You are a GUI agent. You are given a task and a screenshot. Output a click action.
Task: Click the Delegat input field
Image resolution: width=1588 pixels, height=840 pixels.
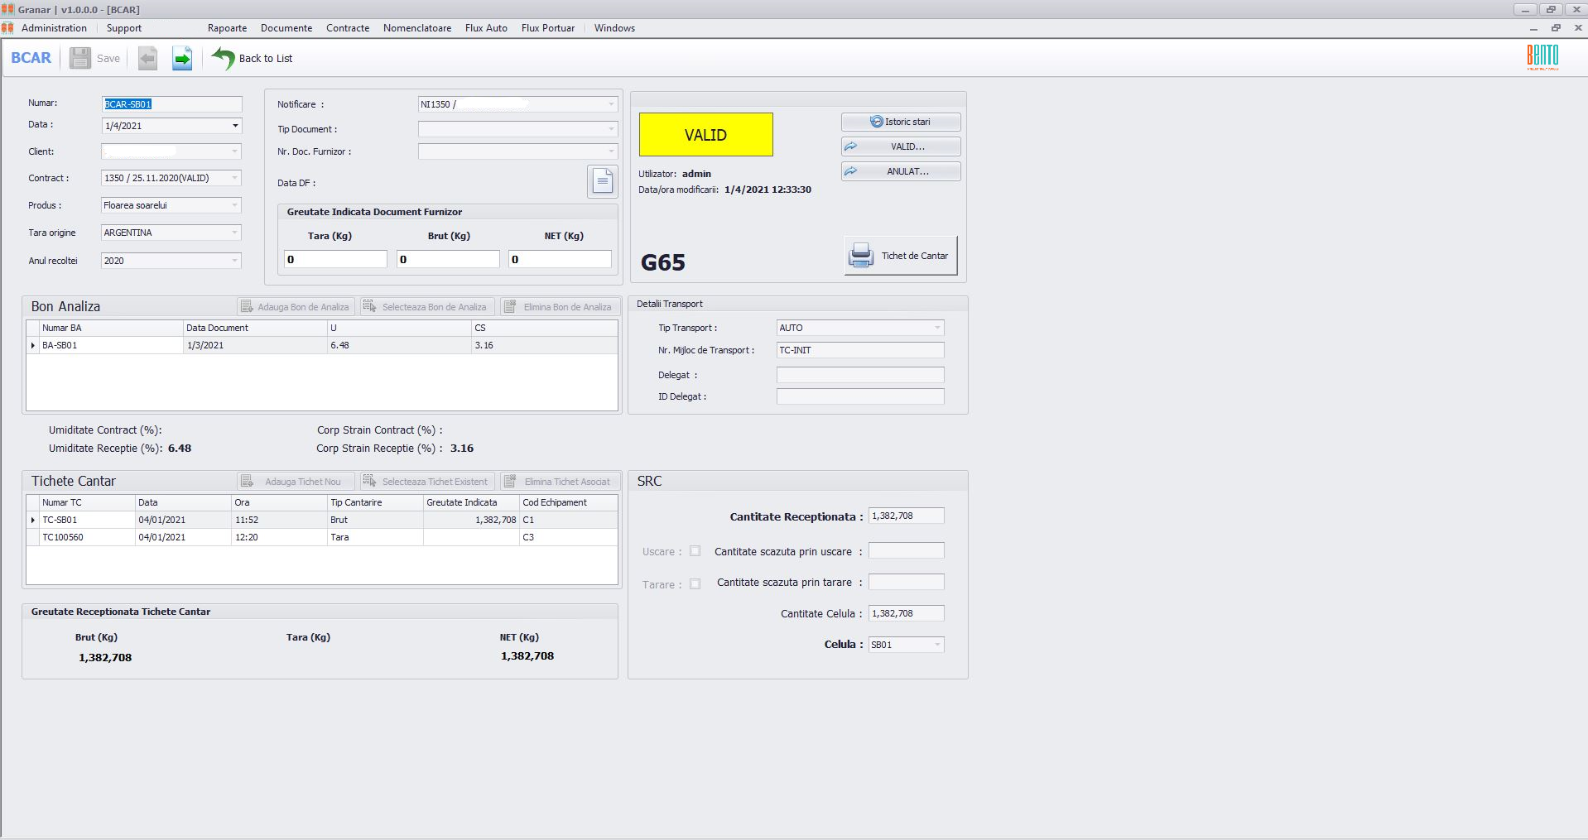(x=859, y=375)
